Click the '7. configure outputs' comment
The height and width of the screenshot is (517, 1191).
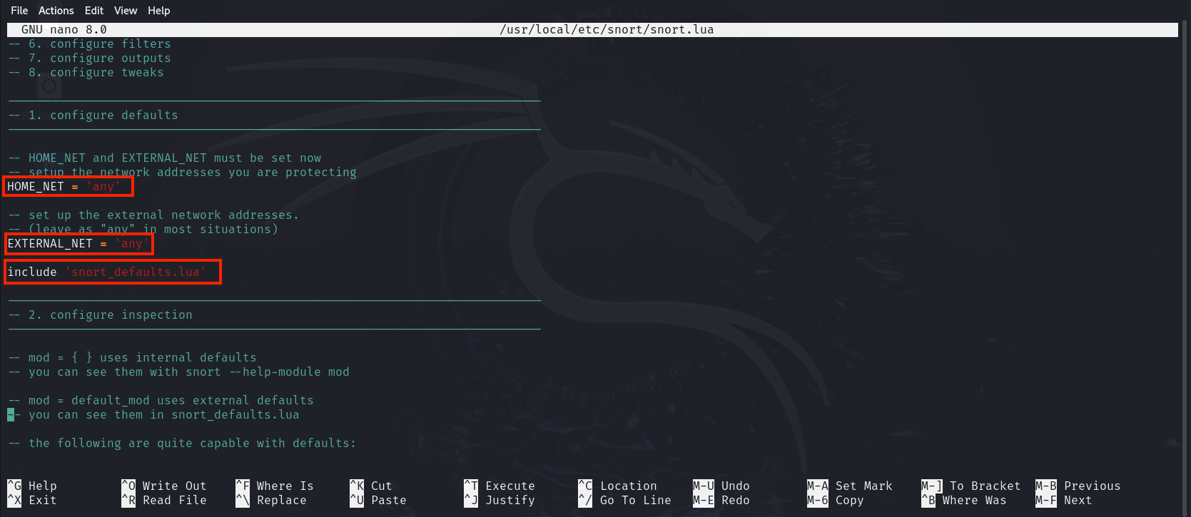coord(89,58)
